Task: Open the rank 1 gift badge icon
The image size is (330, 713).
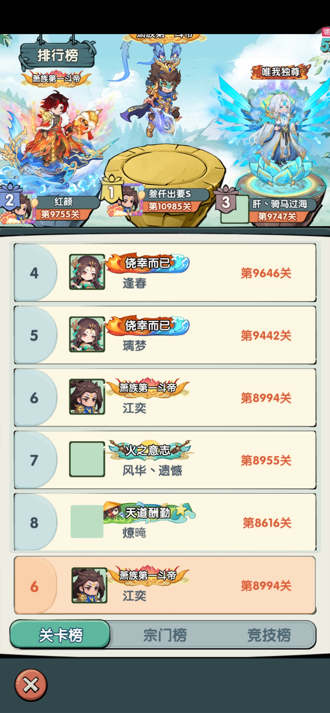Action: point(111,189)
